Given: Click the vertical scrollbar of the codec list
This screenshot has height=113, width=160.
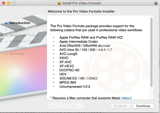Looking at the screenshot, I should [x=151, y=51].
